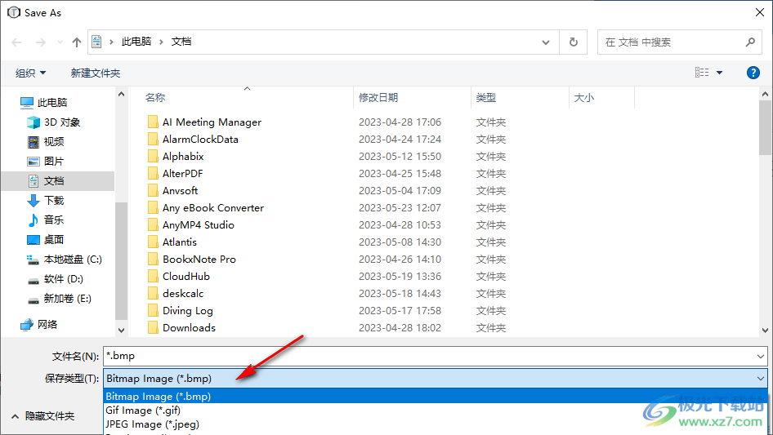Navigate up one folder level
Viewport: 773px width, 435px height.
coord(77,42)
